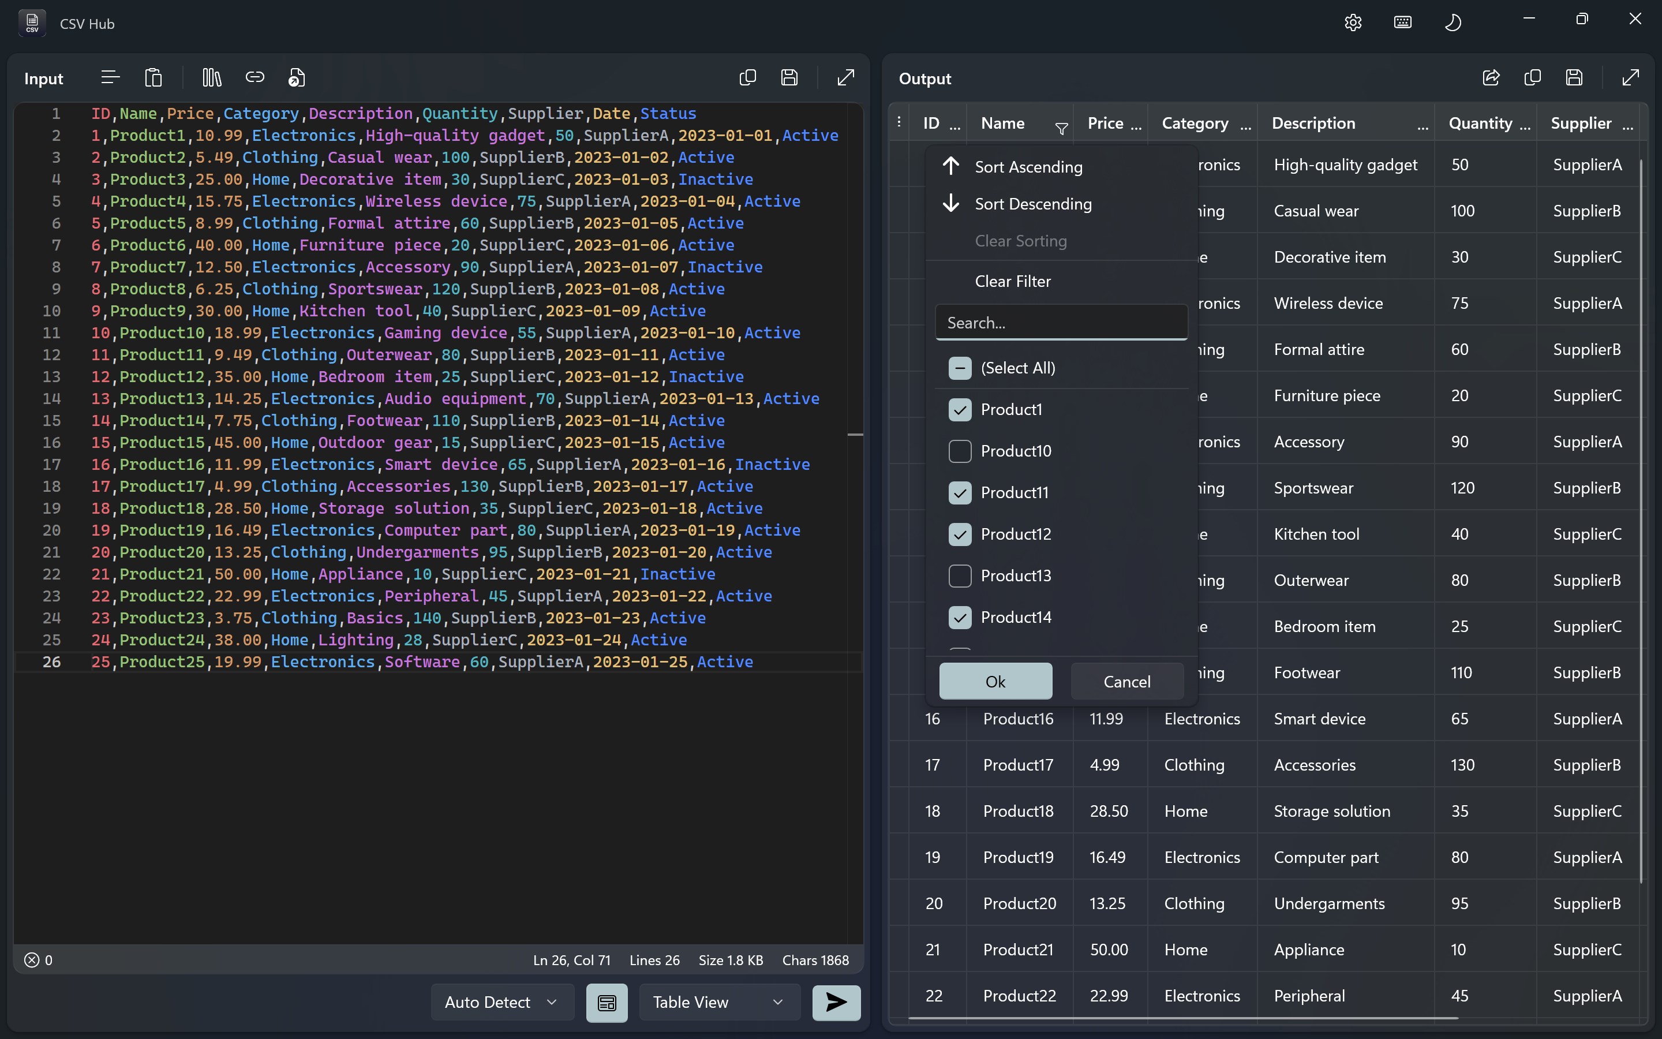Toggle the Select All checkbox
This screenshot has width=1662, height=1039.
click(960, 368)
